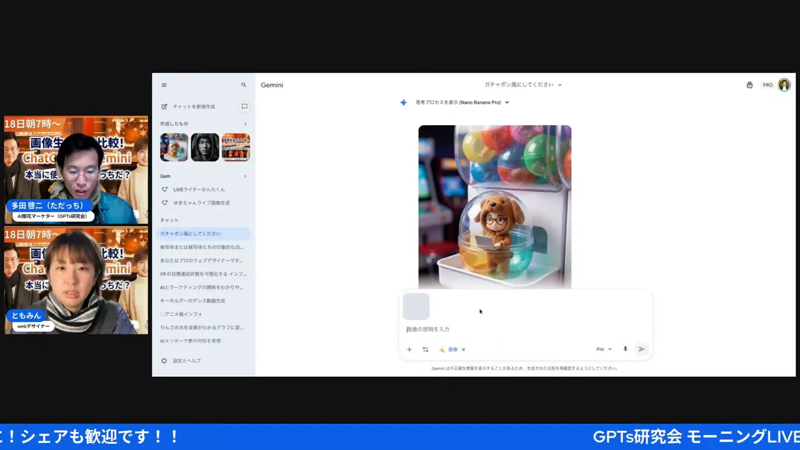This screenshot has height=450, width=800.
Task: Open the sidebar menu icon
Action: tap(164, 85)
